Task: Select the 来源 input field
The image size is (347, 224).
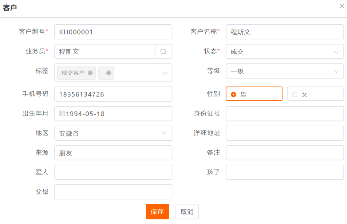Action: [113, 153]
